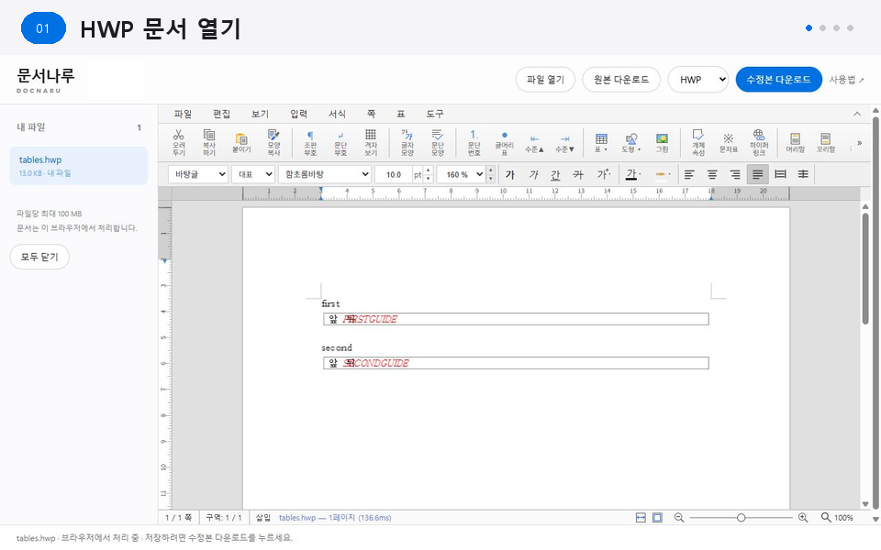Collapse the toolbar with the chevron

pyautogui.click(x=857, y=114)
